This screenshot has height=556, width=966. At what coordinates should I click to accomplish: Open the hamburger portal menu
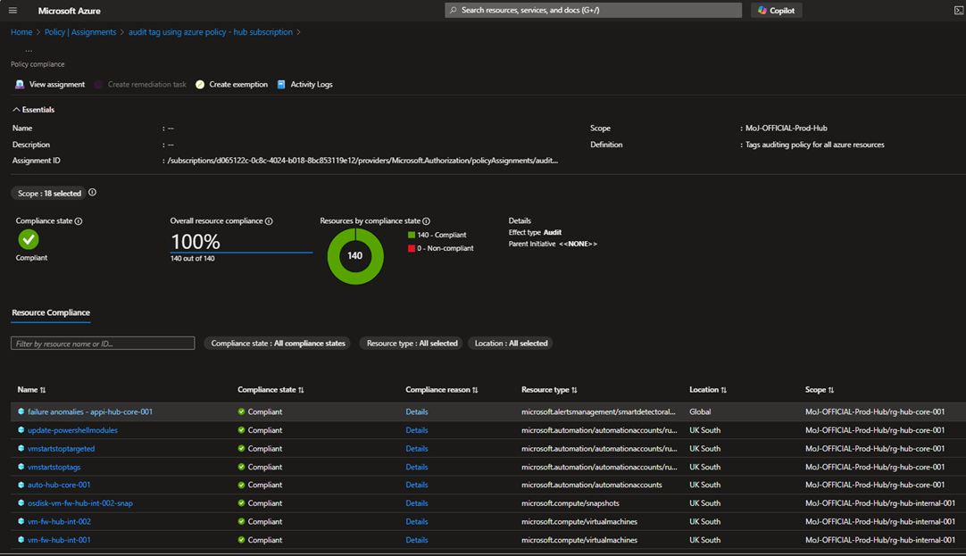12,11
